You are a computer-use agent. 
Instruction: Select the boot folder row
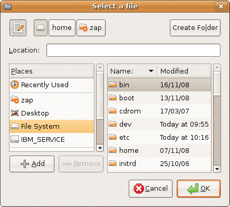pos(159,98)
